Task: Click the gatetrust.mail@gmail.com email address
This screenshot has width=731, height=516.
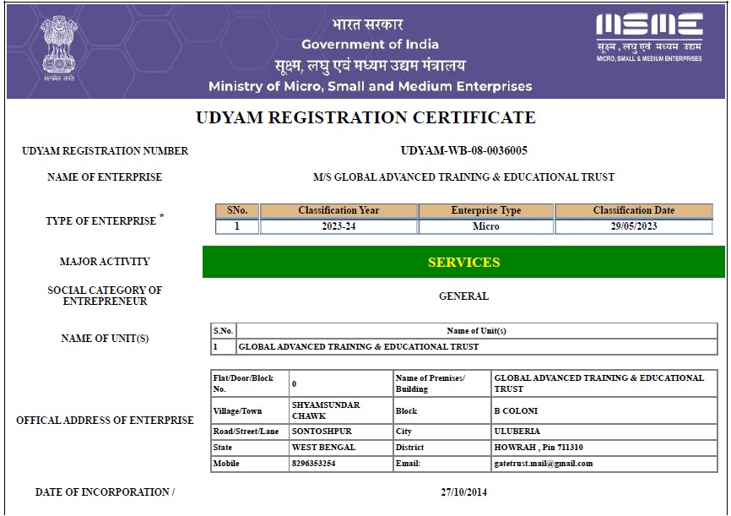Action: pyautogui.click(x=544, y=464)
